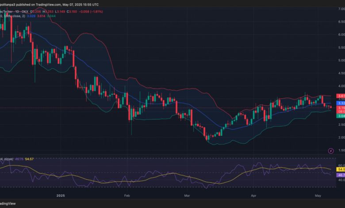Click the red upper band value 3.614

pyautogui.click(x=41, y=16)
